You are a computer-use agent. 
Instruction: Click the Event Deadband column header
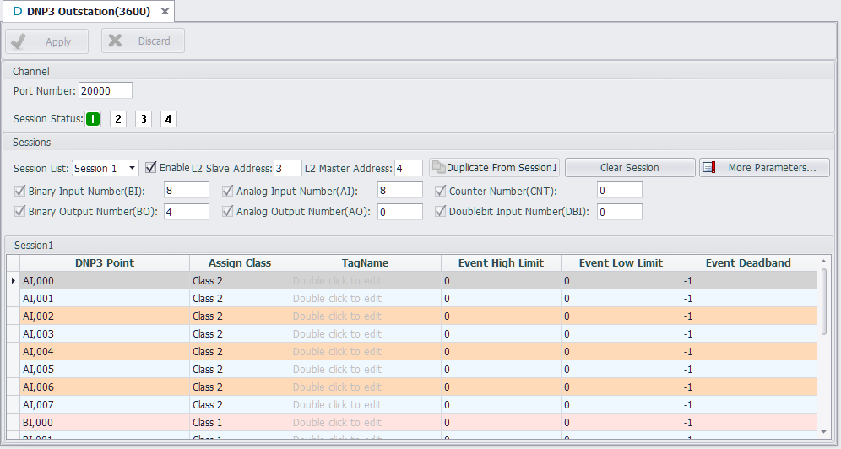point(748,263)
